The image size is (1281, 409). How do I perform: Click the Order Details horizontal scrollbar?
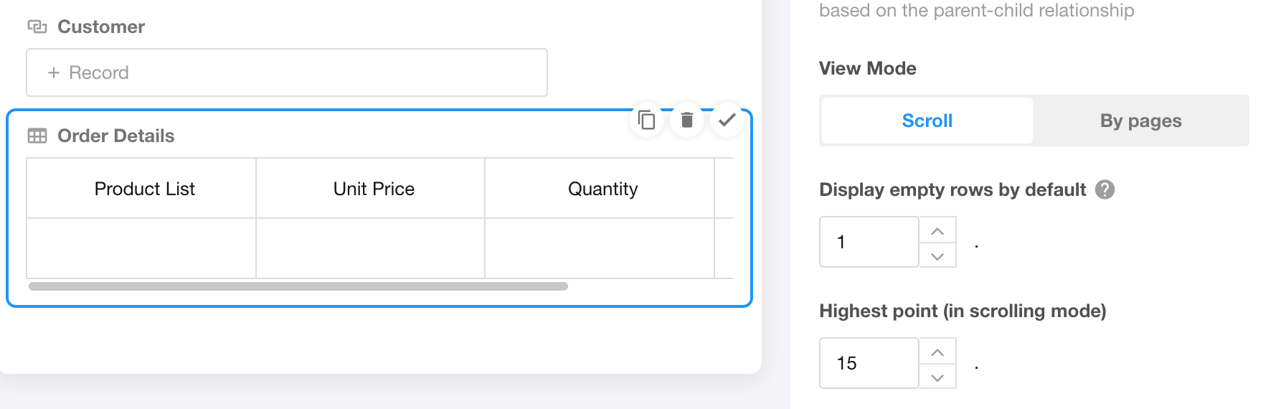298,286
